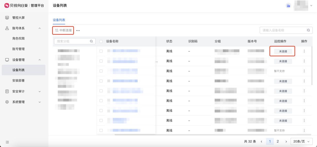Screen dimensions: 317x147
Task: Tick the checkbox in the first device row
Action: [101, 51]
